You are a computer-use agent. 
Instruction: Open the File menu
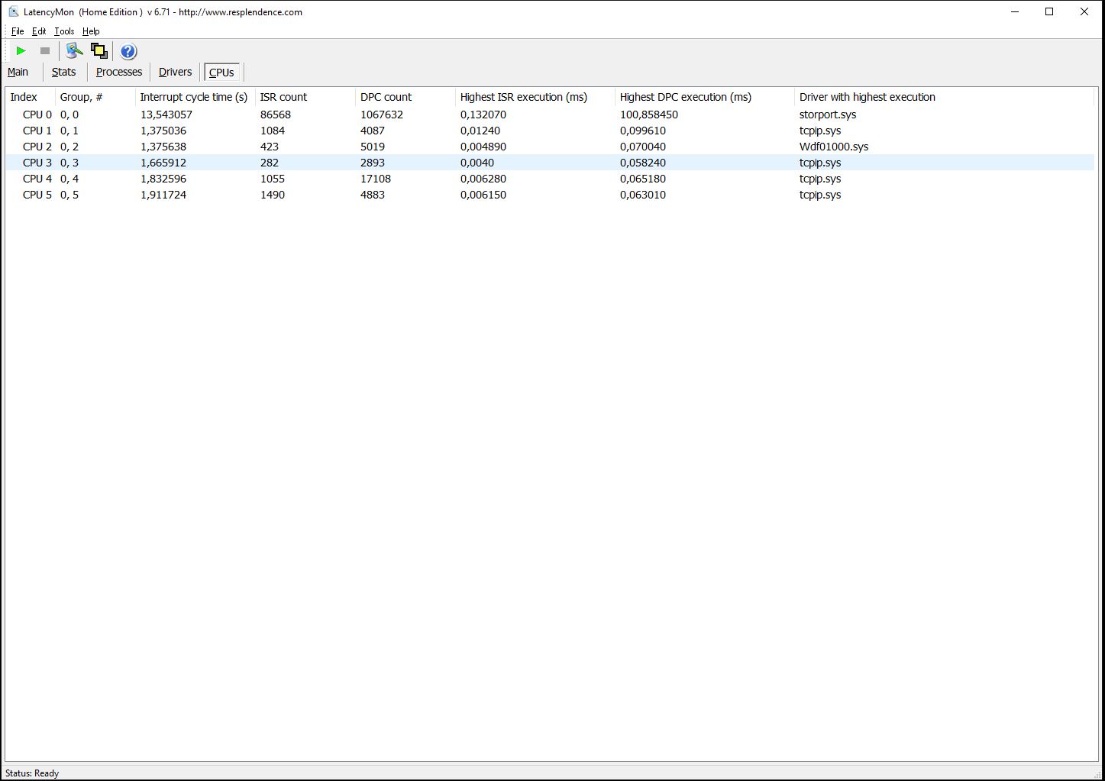[x=18, y=31]
